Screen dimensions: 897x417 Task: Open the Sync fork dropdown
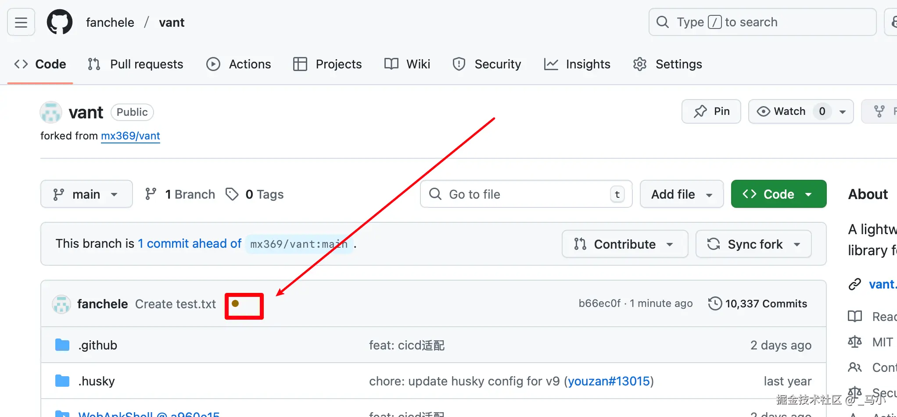(x=753, y=244)
